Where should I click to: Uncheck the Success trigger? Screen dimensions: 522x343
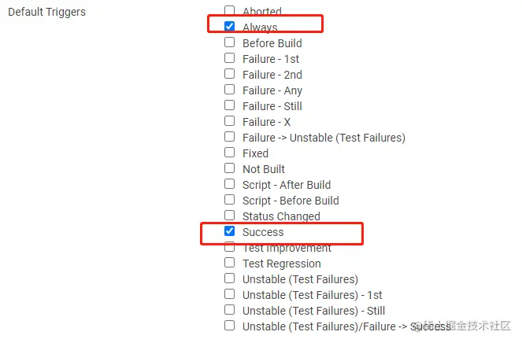[229, 231]
